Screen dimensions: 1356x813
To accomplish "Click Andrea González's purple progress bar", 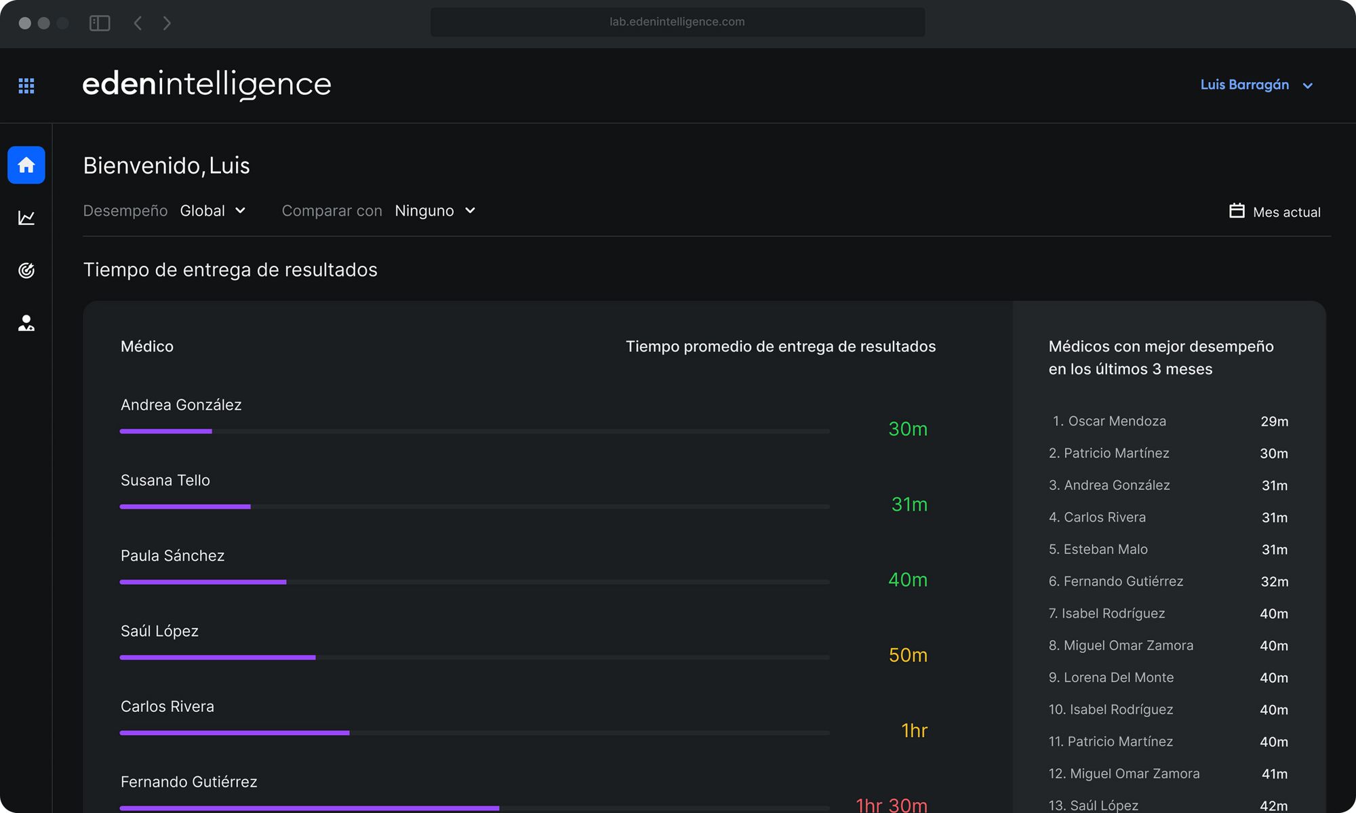I will click(x=166, y=431).
